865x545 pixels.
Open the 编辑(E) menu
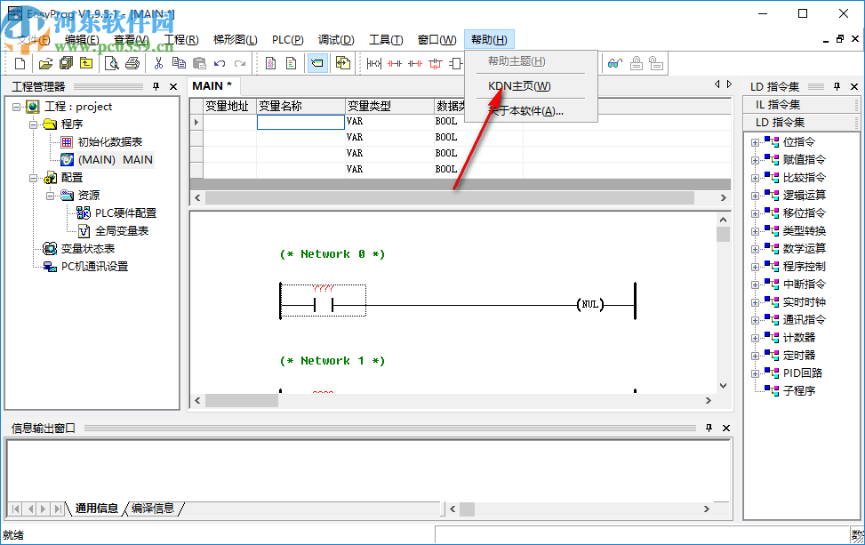(x=82, y=40)
